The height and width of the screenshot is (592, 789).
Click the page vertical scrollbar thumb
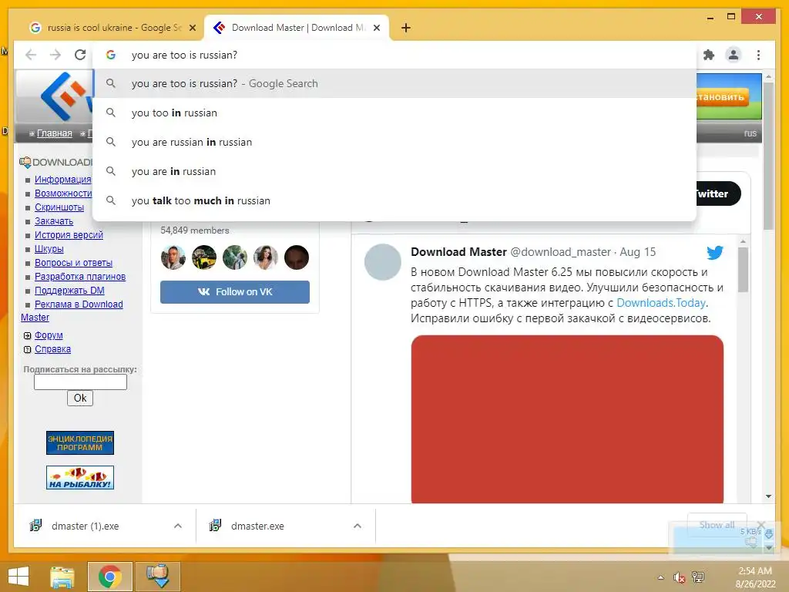(x=768, y=155)
